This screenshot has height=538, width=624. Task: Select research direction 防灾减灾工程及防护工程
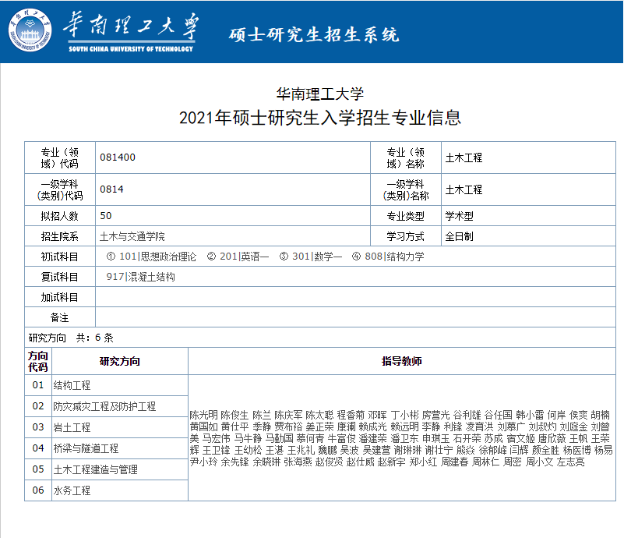tap(104, 406)
